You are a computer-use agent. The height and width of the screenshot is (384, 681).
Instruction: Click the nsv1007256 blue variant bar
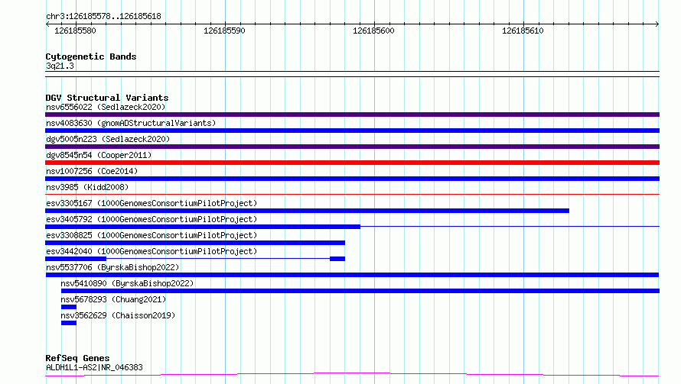coord(352,179)
